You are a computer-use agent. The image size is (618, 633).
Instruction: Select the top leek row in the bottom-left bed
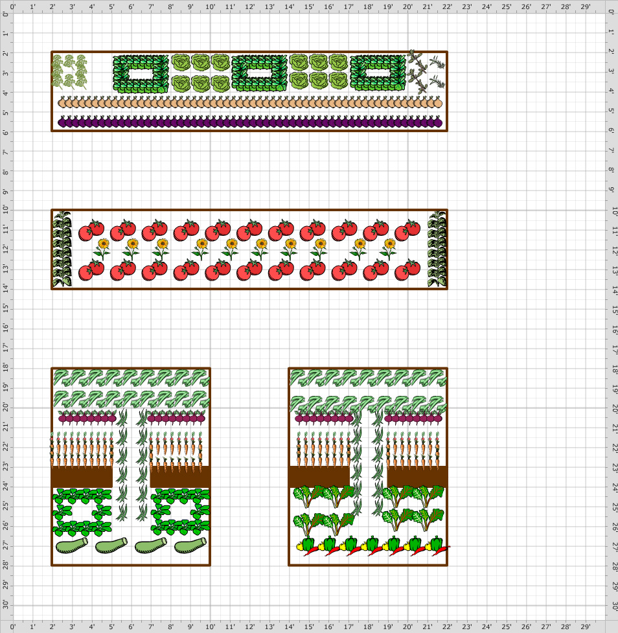click(x=132, y=378)
